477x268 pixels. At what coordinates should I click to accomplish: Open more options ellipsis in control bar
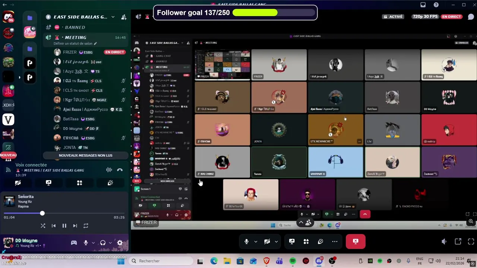pyautogui.click(x=335, y=242)
